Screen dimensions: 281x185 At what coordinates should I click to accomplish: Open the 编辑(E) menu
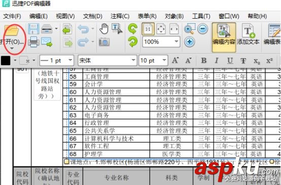tap(39, 17)
